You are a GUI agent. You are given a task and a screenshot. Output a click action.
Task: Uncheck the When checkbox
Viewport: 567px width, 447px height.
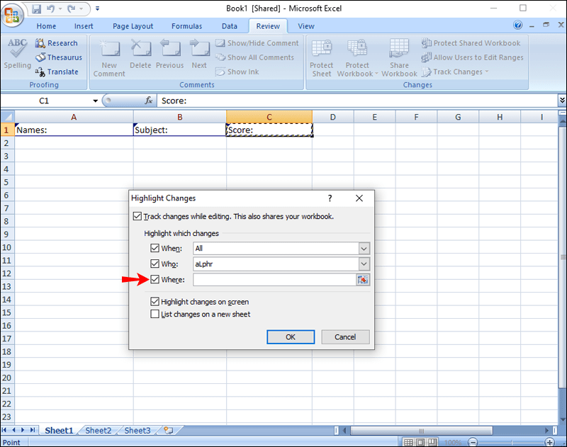tap(155, 248)
